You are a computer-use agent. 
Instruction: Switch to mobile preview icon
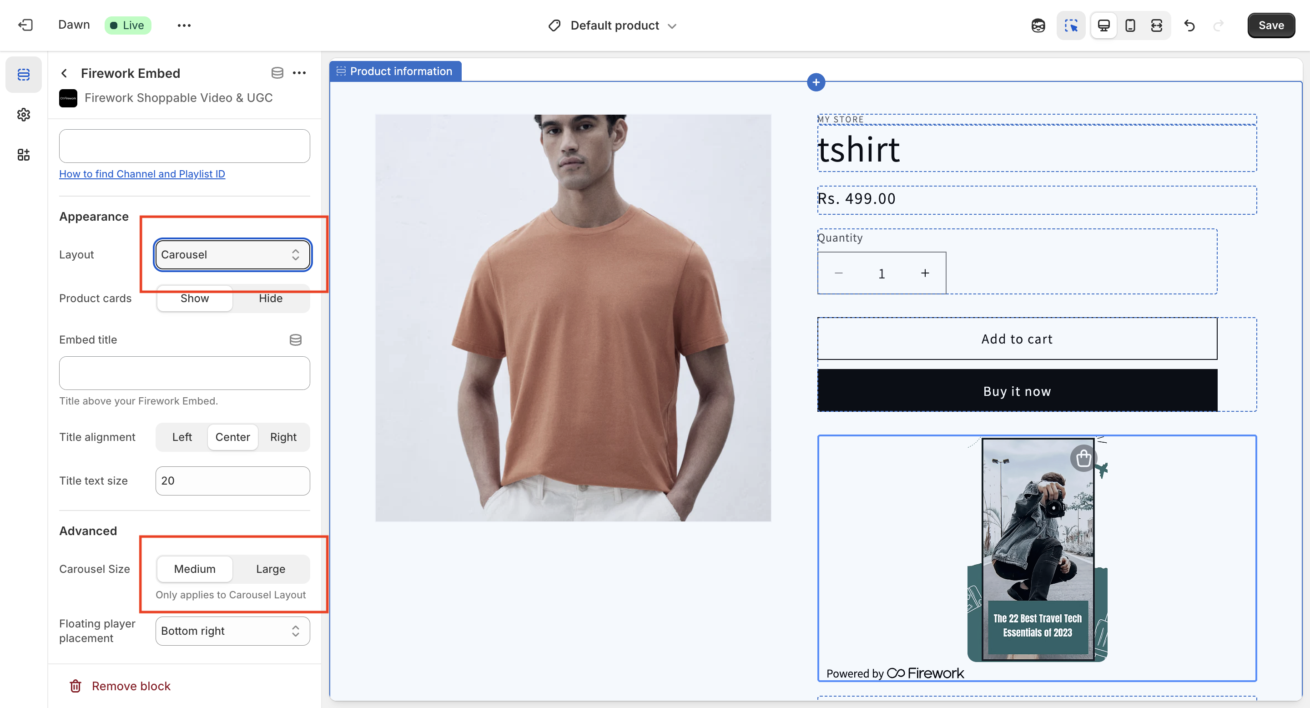coord(1130,25)
